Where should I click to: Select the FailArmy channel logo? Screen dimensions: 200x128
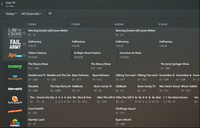click(15, 44)
